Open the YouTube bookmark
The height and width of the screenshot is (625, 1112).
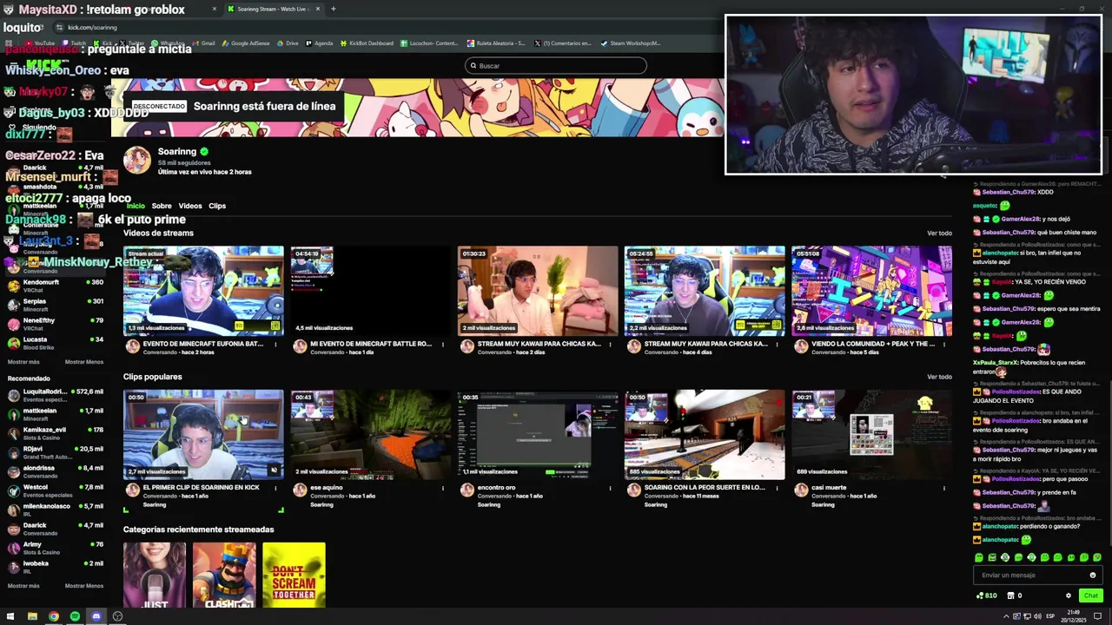point(40,43)
